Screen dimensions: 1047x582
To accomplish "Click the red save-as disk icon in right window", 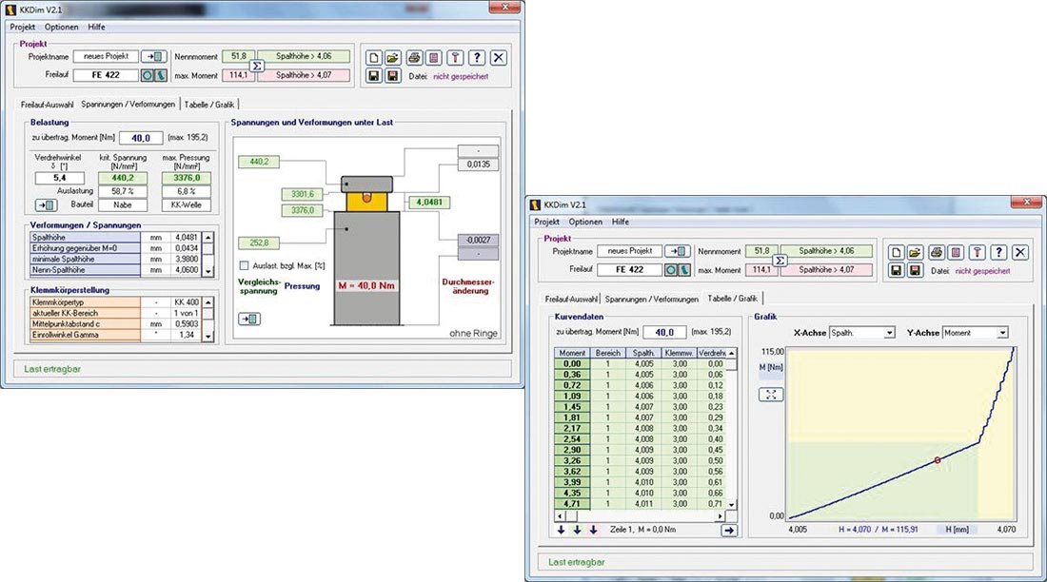I will (916, 271).
